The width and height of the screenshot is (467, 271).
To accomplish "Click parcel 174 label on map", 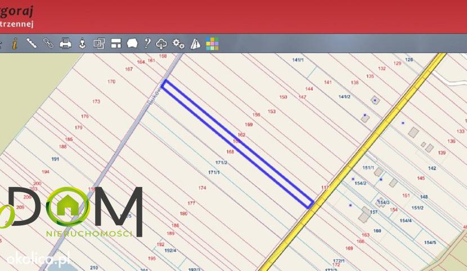I will point(202,188).
